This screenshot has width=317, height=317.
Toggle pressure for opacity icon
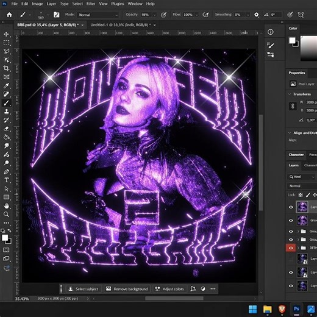pos(163,15)
